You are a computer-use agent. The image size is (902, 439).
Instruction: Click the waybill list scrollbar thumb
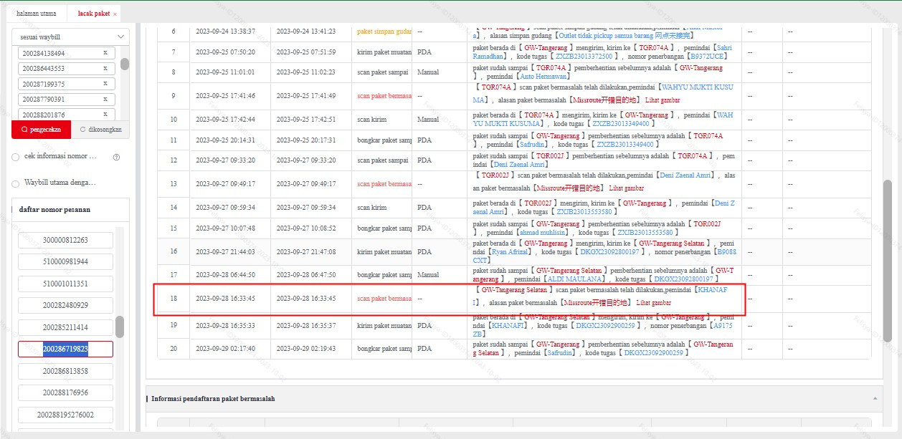125,64
